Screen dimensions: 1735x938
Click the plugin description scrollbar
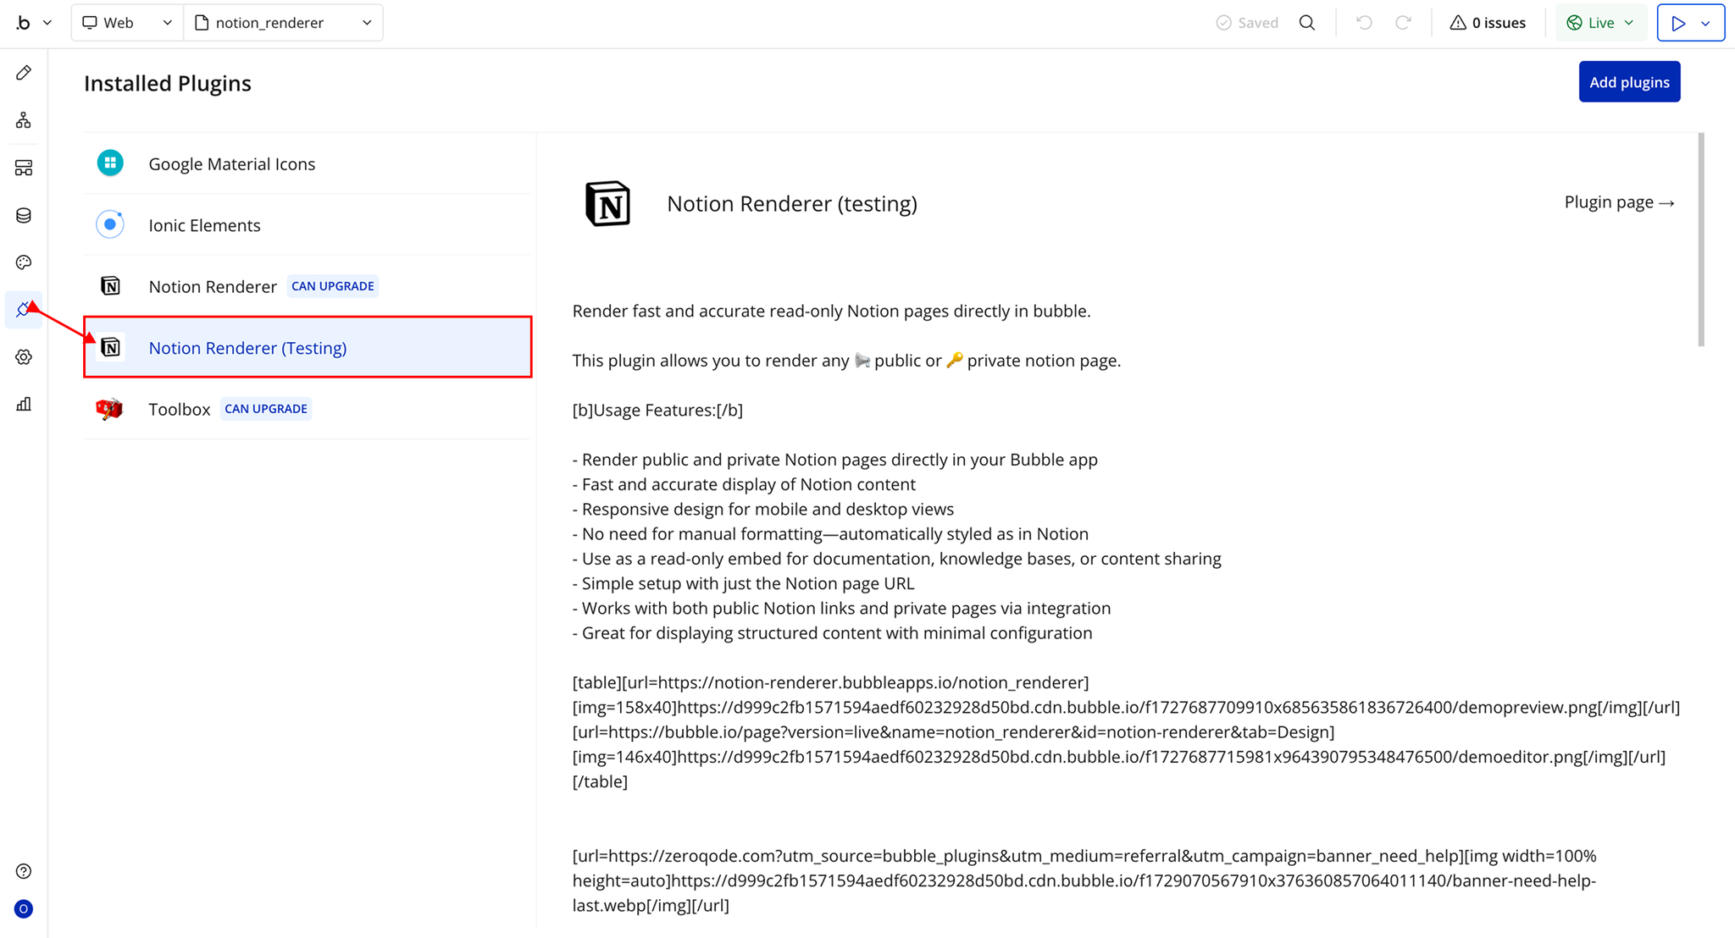(1700, 240)
